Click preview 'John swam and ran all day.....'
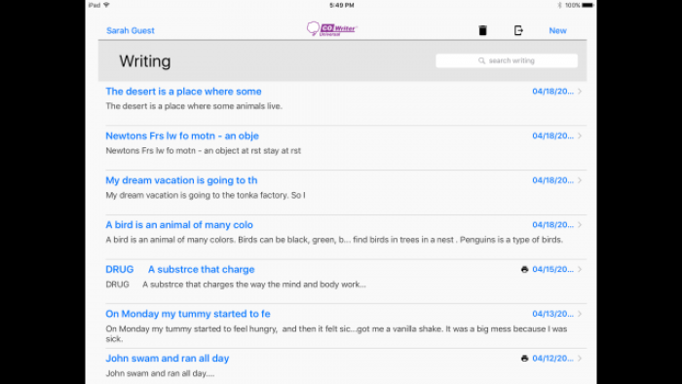Screen dimensions: 682x384 160,373
